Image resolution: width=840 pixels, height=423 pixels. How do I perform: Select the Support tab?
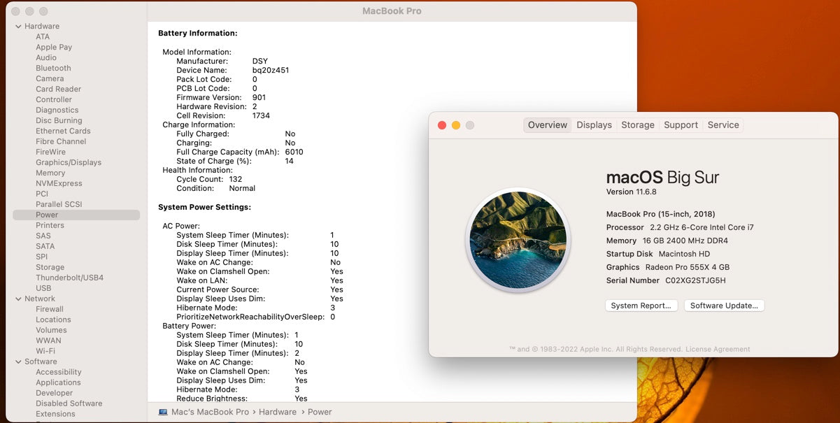[681, 125]
